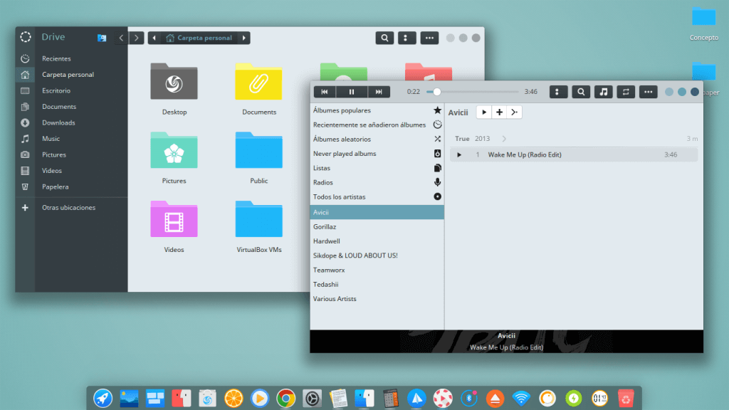
Task: Select Todos los artistas
Action: click(x=377, y=196)
